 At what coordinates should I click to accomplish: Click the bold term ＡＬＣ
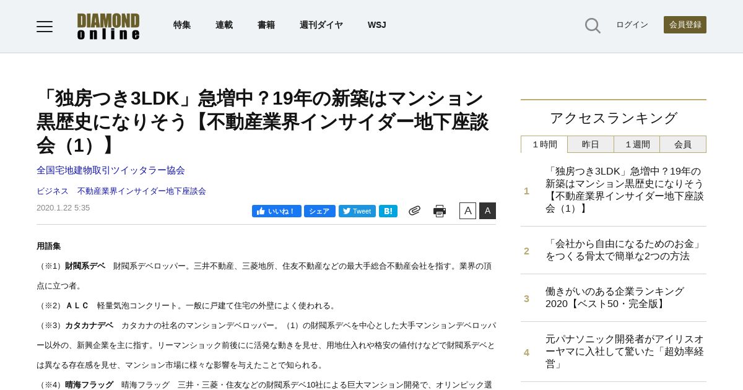click(x=77, y=306)
